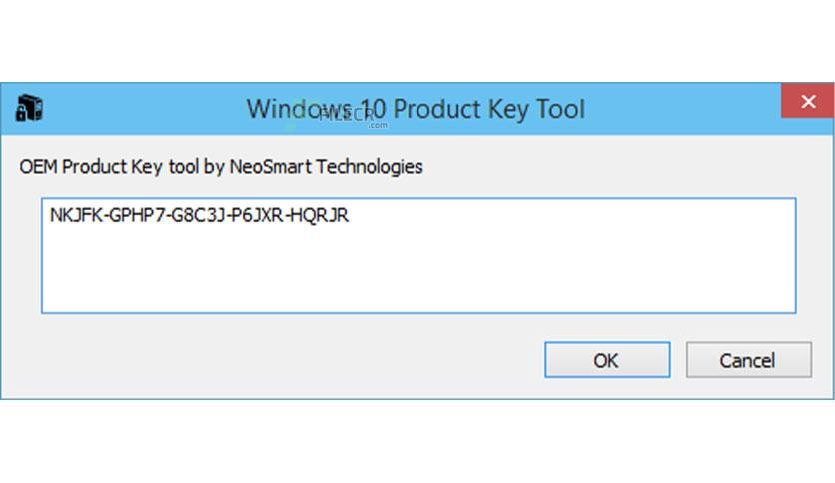The image size is (835, 483).
Task: Close the Windows 10 Product Key Tool dialog
Action: point(808,101)
